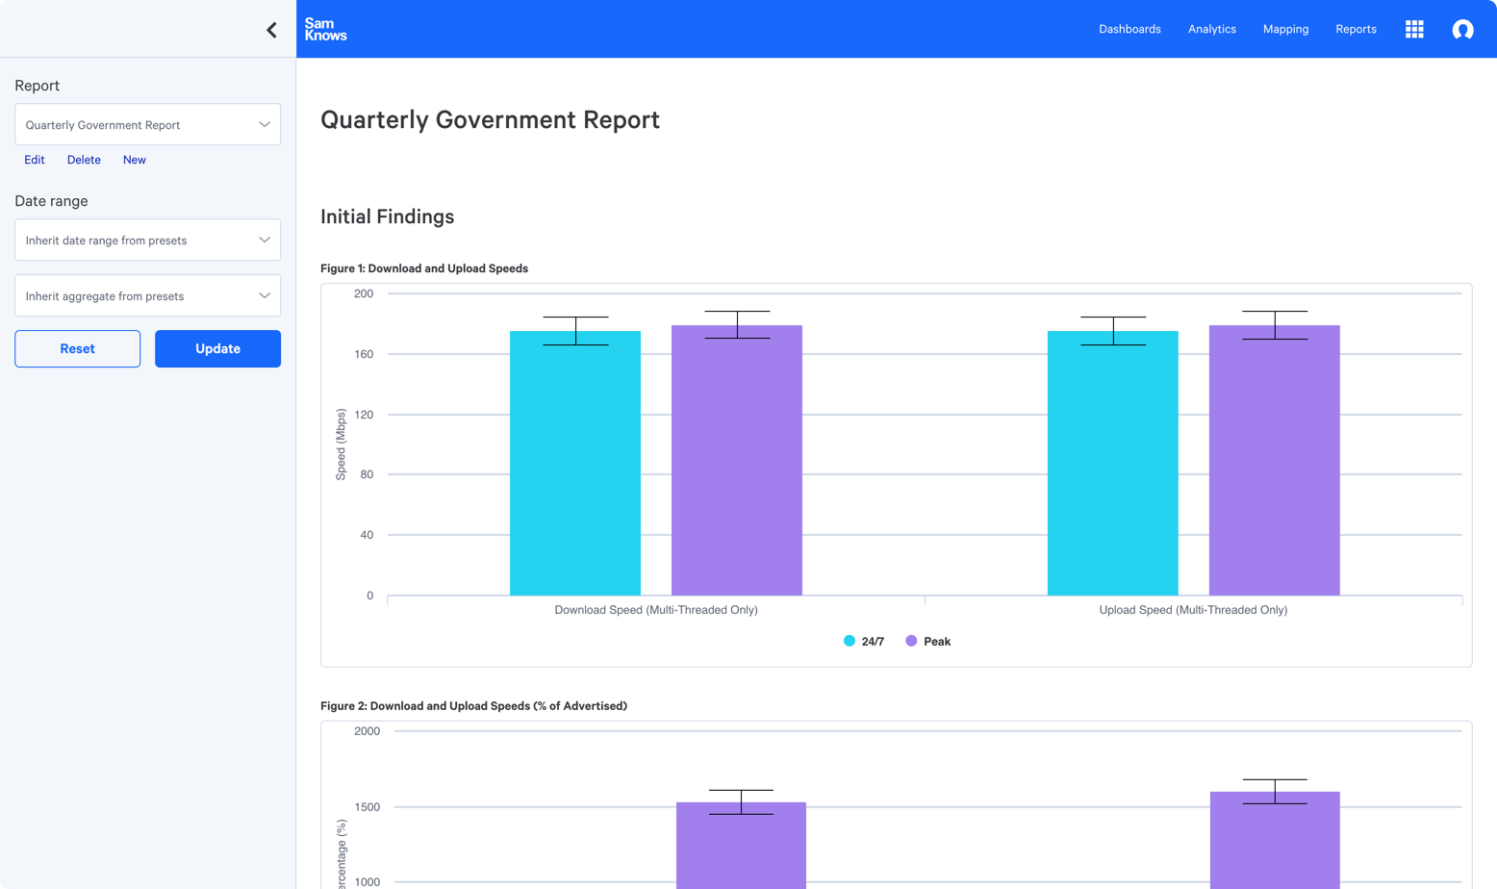Click the Quarterly Government Report page title
The height and width of the screenshot is (889, 1497).
point(490,119)
